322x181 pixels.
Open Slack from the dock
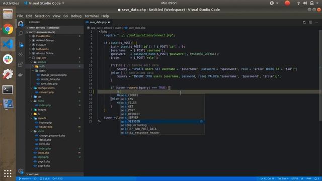(8, 59)
